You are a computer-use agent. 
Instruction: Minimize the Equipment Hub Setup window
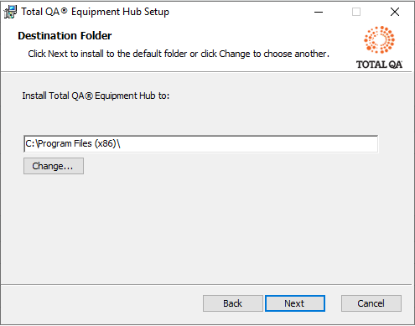tap(319, 12)
